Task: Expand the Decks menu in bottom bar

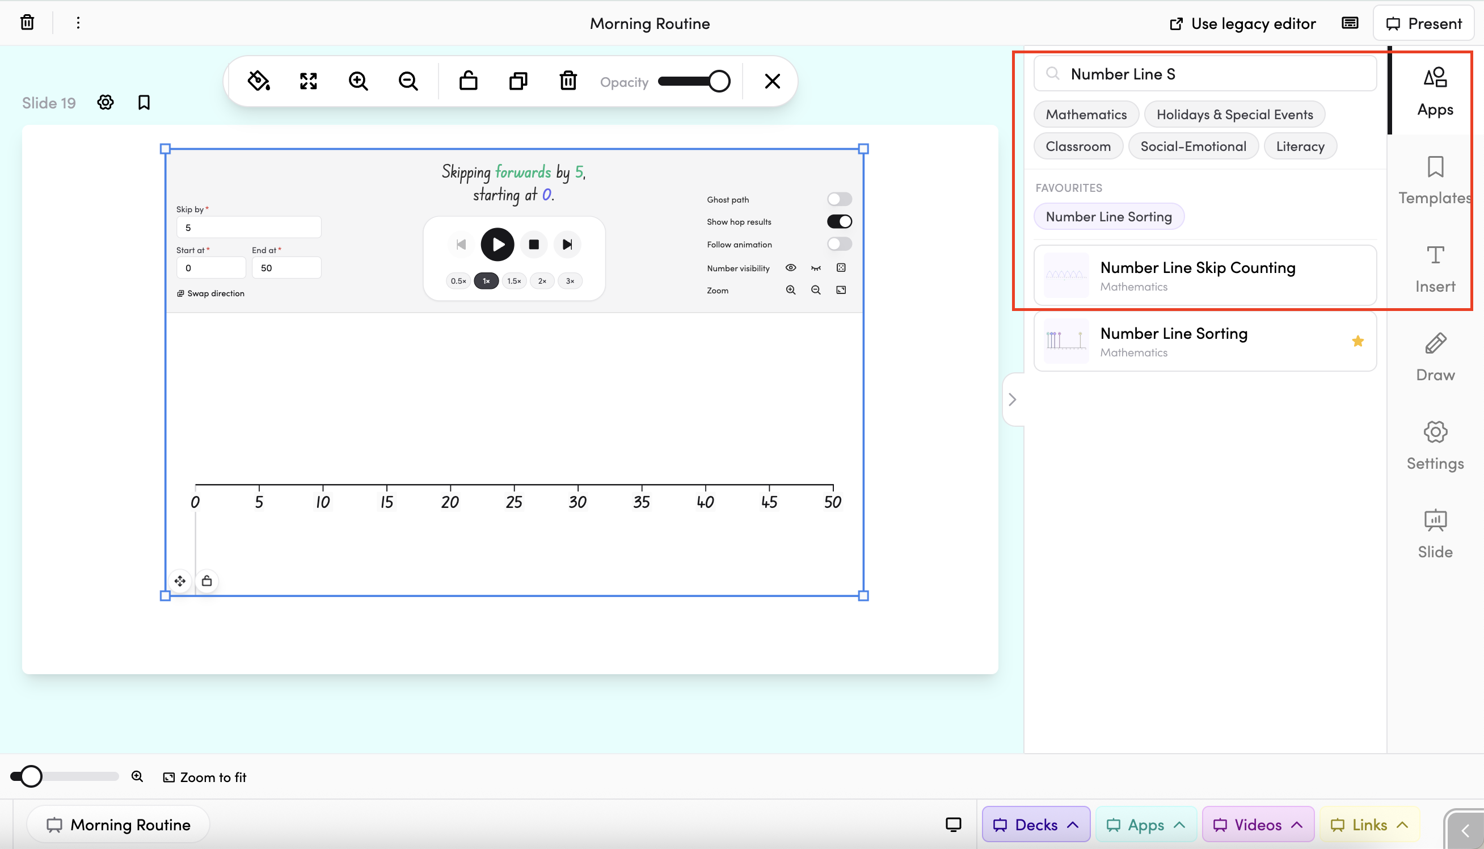Action: (x=1036, y=825)
